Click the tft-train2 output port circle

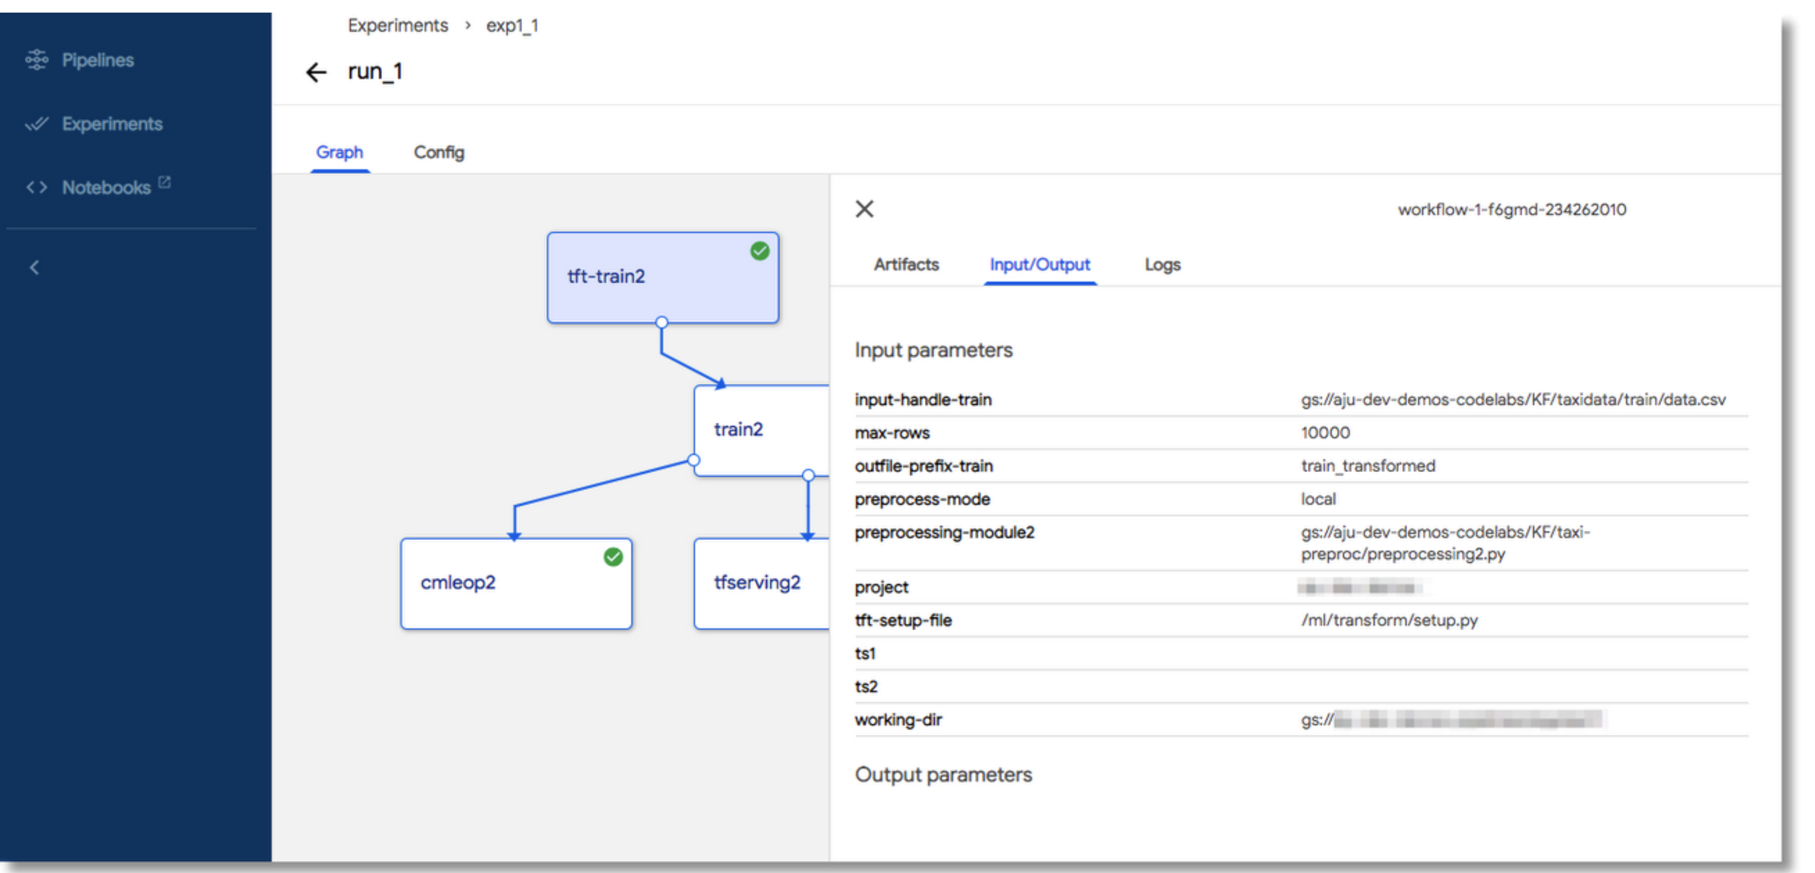coord(662,323)
